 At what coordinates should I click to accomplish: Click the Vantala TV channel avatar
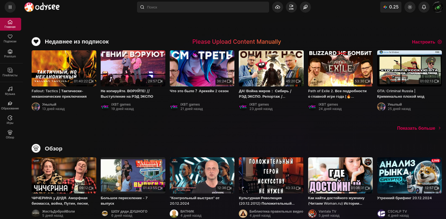click(x=312, y=213)
